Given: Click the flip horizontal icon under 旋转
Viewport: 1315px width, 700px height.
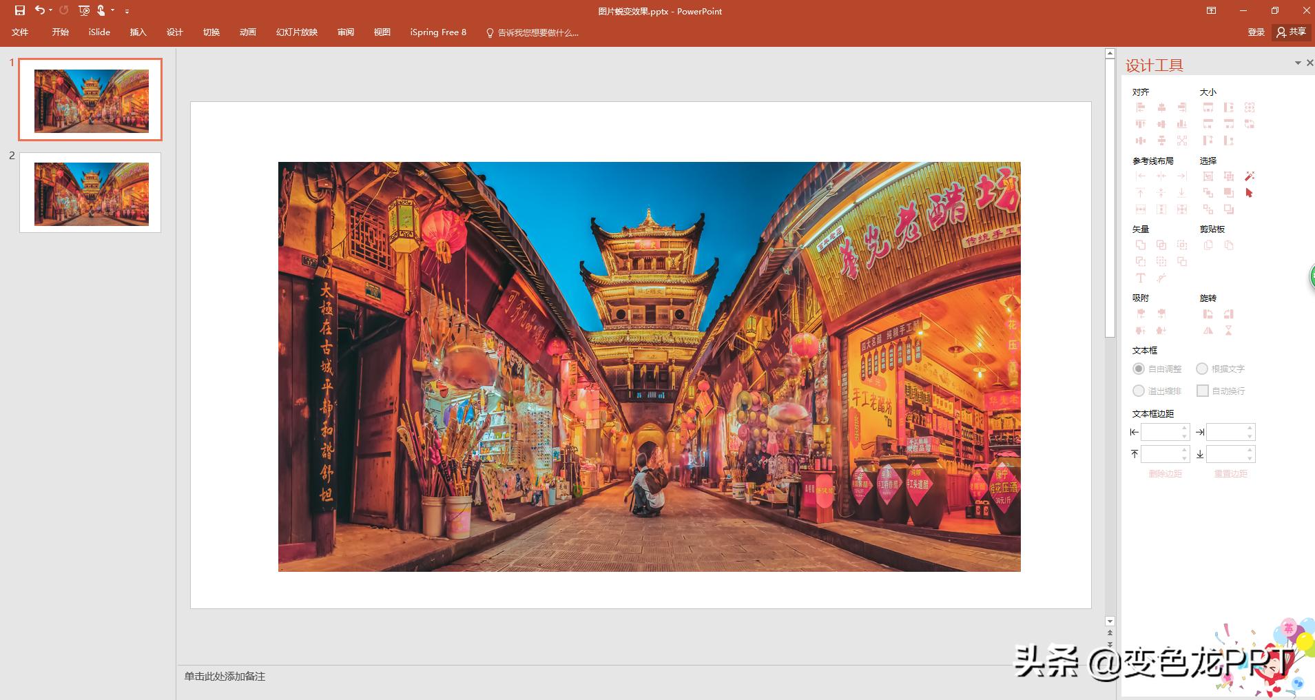Looking at the screenshot, I should (x=1208, y=331).
